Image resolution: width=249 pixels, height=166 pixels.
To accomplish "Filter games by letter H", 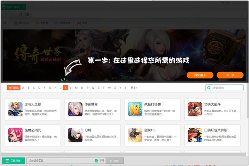I will [56, 88].
